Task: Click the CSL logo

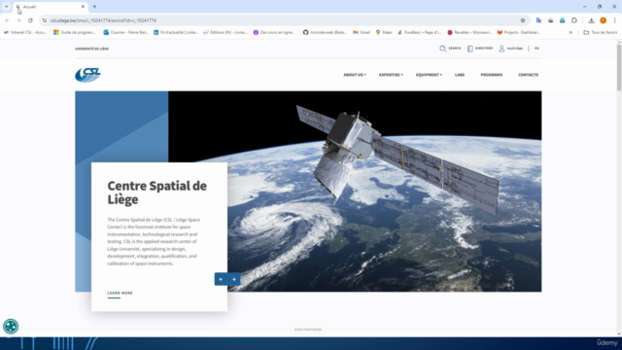Action: pyautogui.click(x=87, y=75)
